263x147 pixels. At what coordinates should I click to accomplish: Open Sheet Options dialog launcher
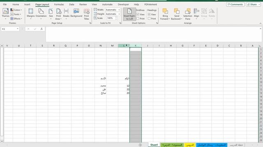(157, 23)
